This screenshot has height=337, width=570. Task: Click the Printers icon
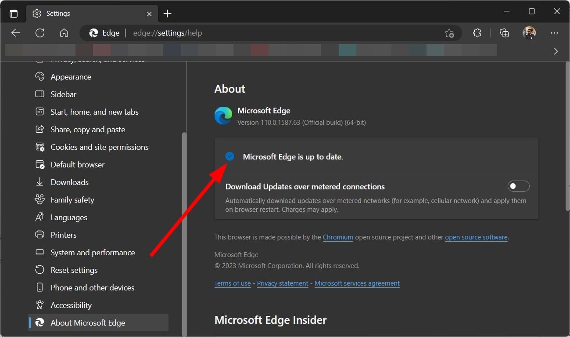pyautogui.click(x=39, y=235)
